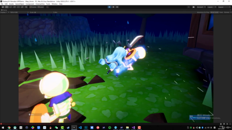The width and height of the screenshot is (232, 130).
Task: Toggle Mute Audio in Game view
Action: (x=214, y=12)
